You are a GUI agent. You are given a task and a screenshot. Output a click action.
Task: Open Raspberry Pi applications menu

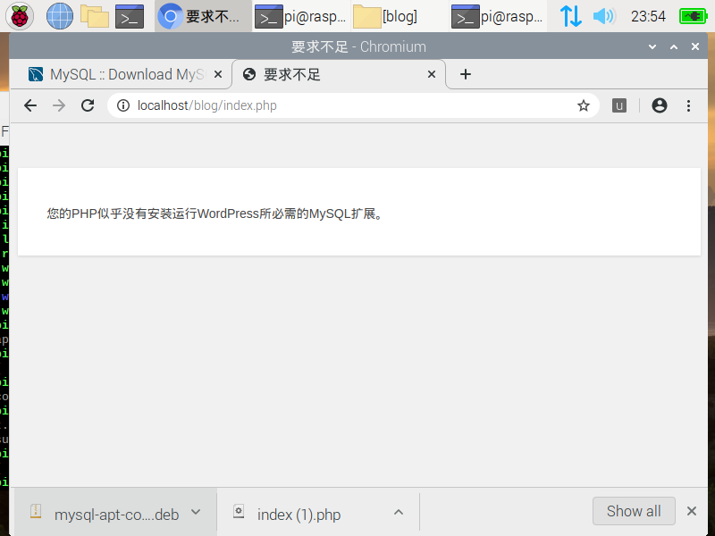coord(20,15)
